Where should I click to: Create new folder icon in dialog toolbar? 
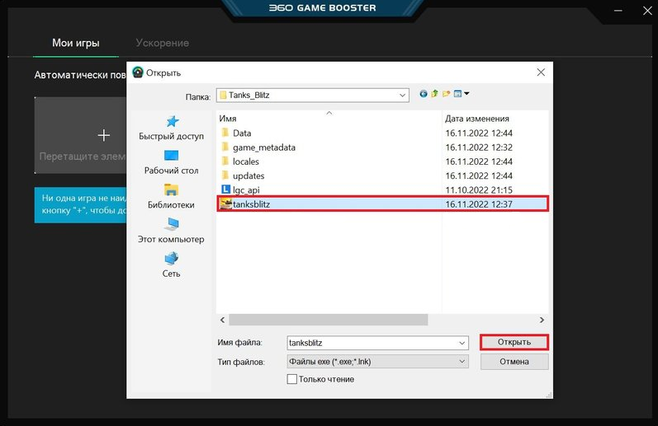(x=446, y=94)
